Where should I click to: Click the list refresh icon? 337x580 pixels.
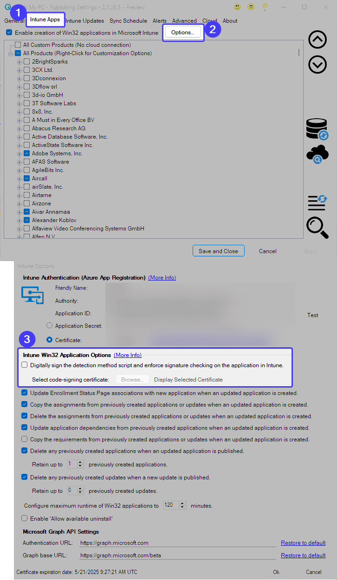coord(318,202)
